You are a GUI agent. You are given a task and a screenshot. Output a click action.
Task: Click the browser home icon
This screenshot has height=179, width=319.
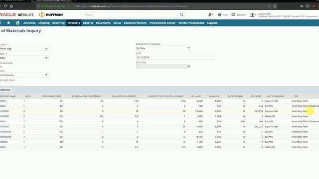point(11,6)
